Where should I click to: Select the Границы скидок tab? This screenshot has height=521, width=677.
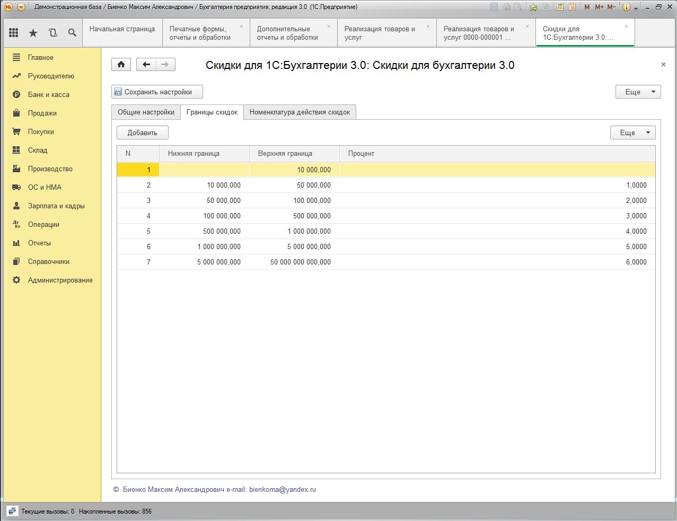(212, 112)
